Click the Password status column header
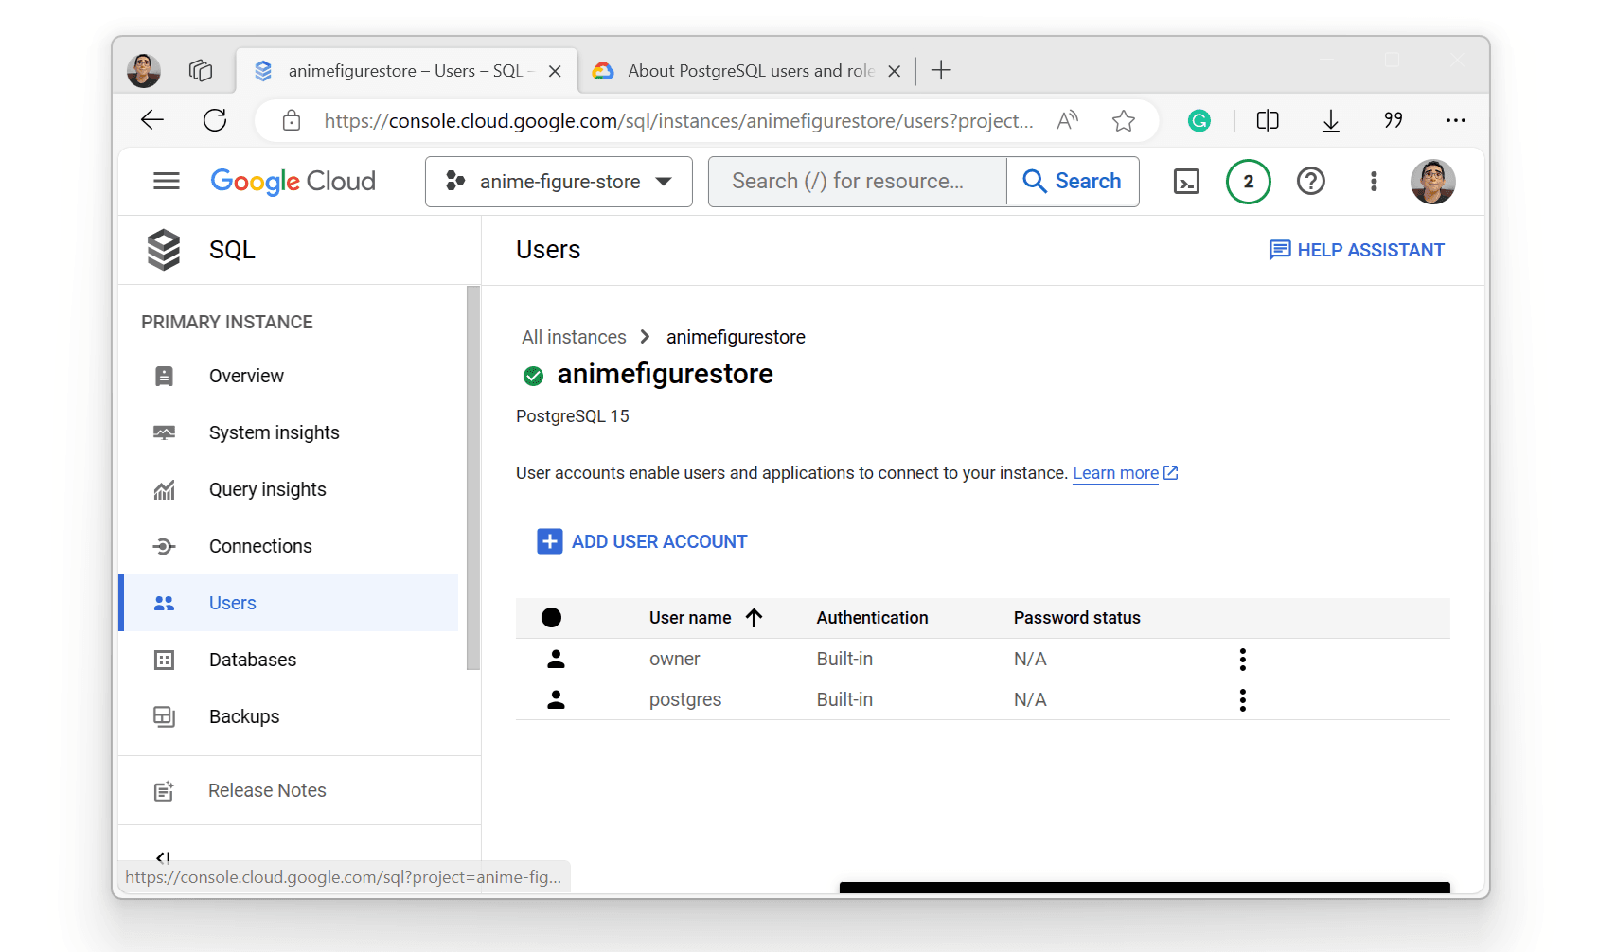This screenshot has width=1616, height=952. [x=1076, y=618]
